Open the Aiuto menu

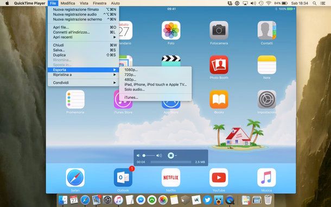(x=115, y=3)
